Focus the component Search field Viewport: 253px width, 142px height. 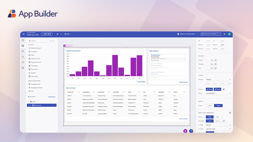click(42, 41)
